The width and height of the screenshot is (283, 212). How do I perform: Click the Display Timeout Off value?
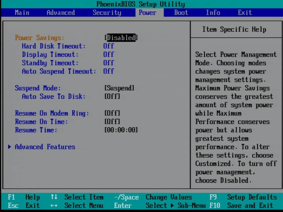[109, 54]
